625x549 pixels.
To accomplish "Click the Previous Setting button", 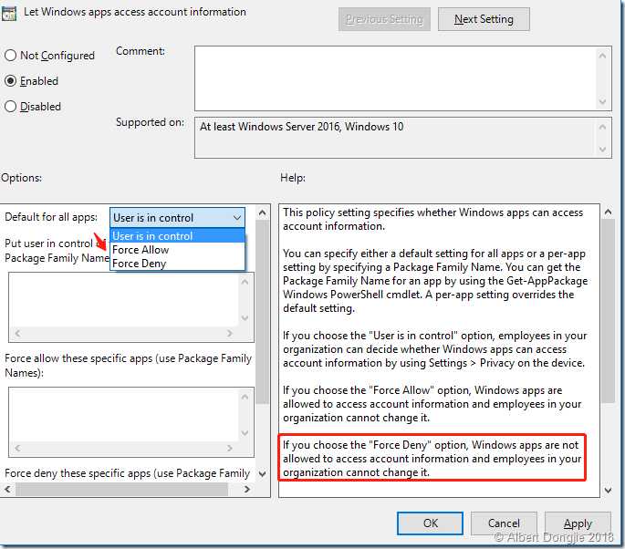I will point(384,19).
